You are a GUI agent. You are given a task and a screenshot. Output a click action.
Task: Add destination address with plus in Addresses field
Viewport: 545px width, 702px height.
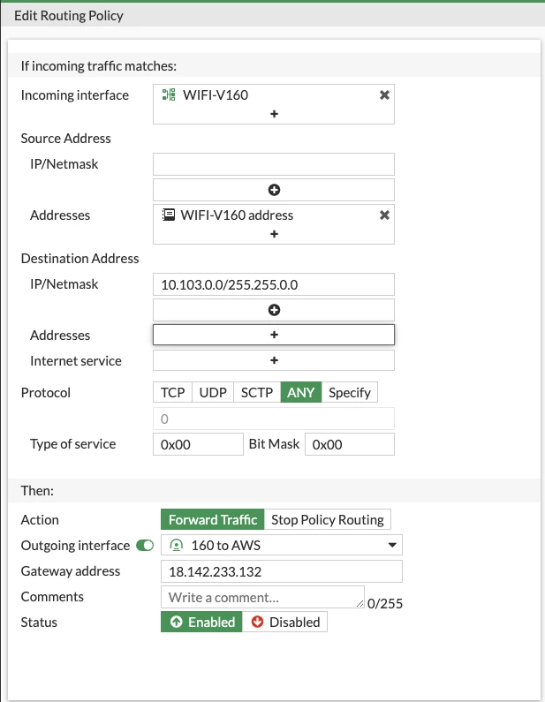274,335
